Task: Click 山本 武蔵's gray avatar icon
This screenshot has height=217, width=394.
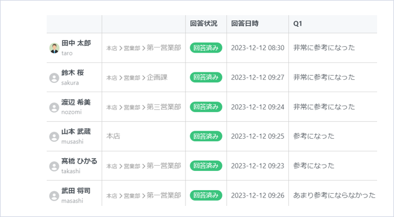Action: [54, 136]
